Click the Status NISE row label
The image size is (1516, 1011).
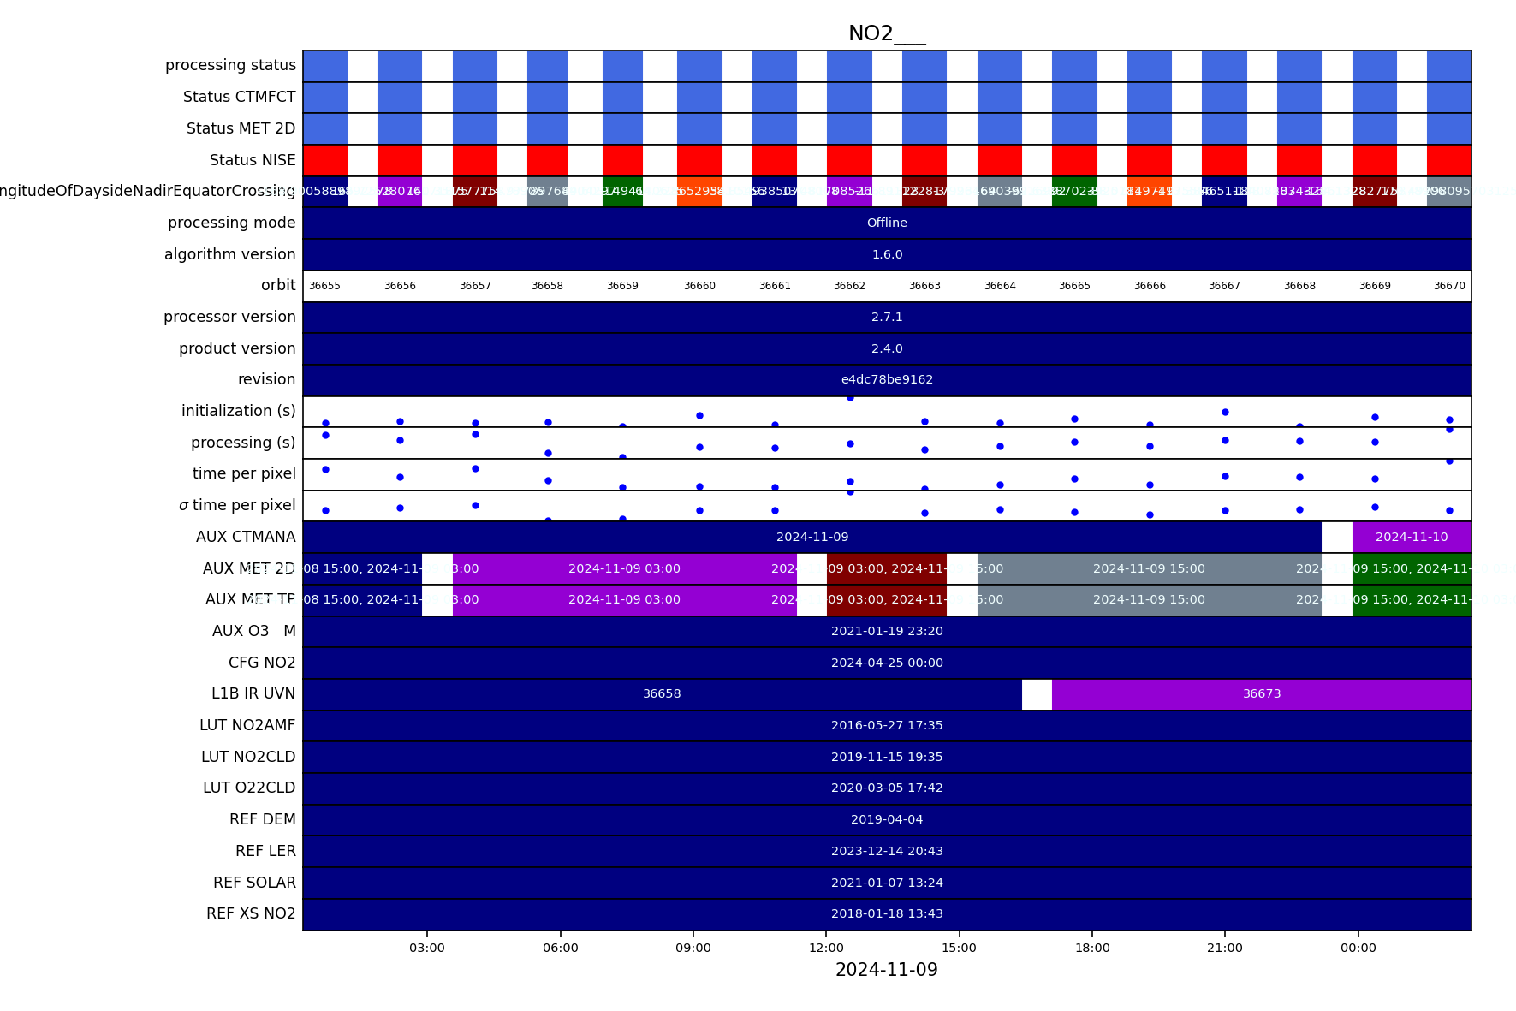point(253,160)
